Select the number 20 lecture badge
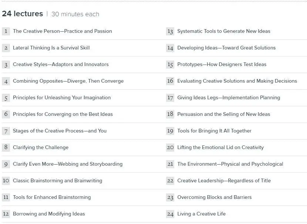The height and width of the screenshot is (224, 307). tap(170, 148)
